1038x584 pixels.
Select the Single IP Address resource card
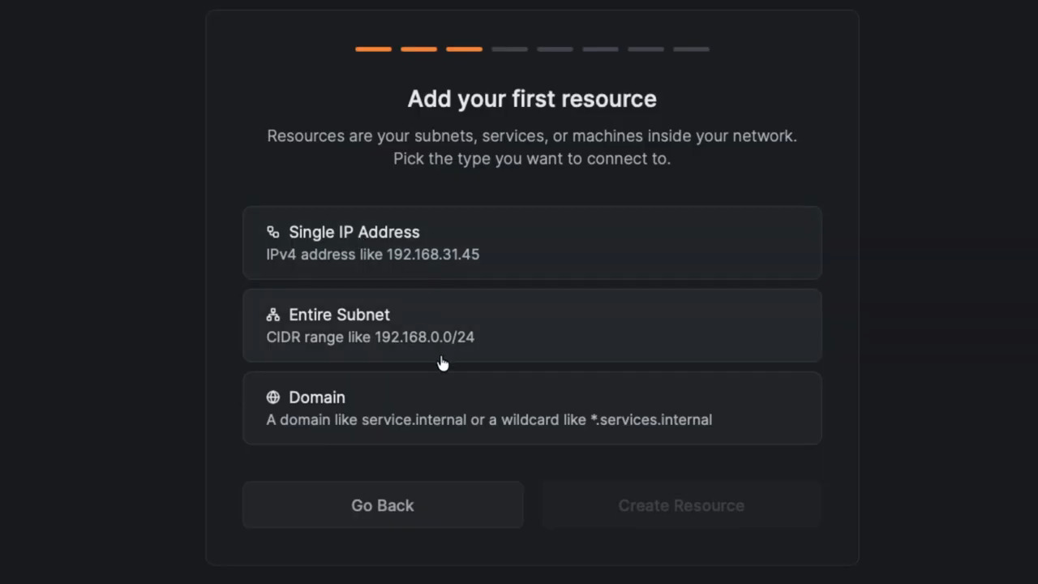pyautogui.click(x=532, y=243)
